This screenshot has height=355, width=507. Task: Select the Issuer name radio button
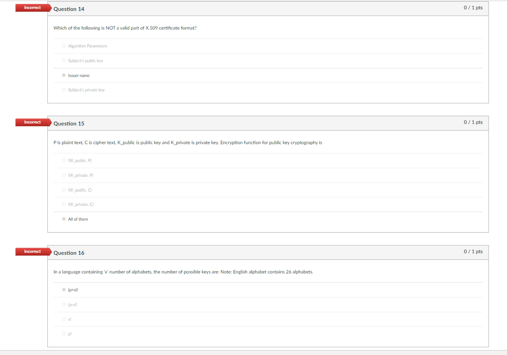point(64,75)
